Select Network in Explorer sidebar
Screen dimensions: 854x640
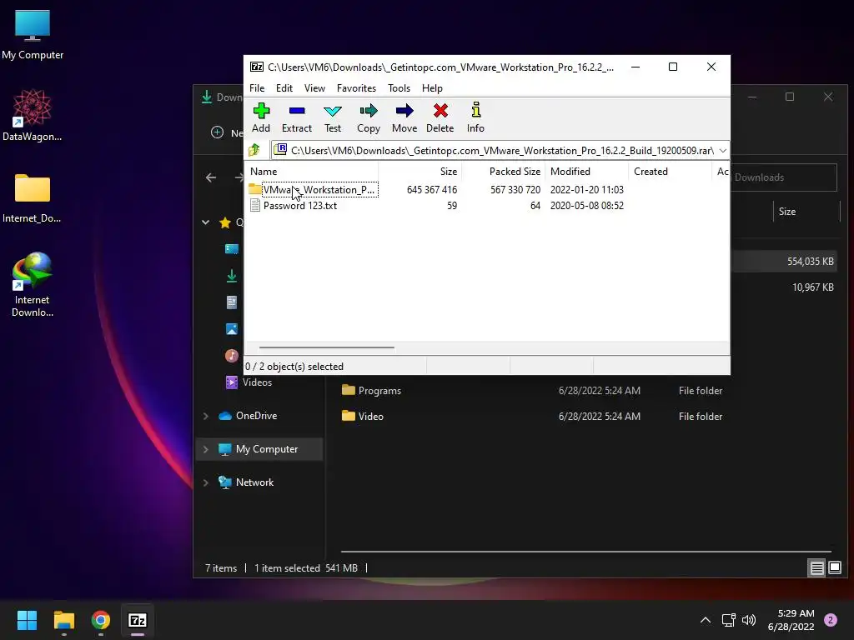tap(254, 482)
